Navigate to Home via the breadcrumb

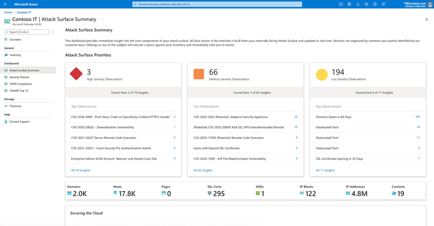coord(8,12)
